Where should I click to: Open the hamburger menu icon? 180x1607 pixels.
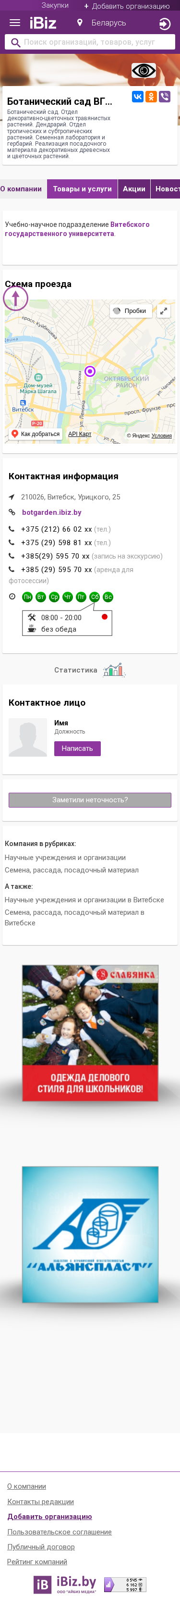[14, 23]
